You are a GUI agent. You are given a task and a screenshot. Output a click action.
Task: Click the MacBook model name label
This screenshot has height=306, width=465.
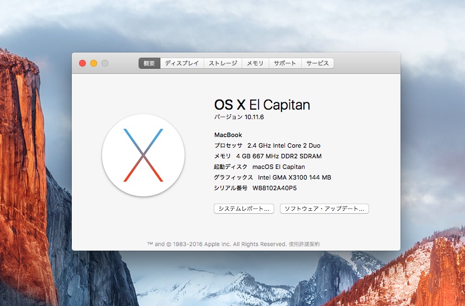228,135
